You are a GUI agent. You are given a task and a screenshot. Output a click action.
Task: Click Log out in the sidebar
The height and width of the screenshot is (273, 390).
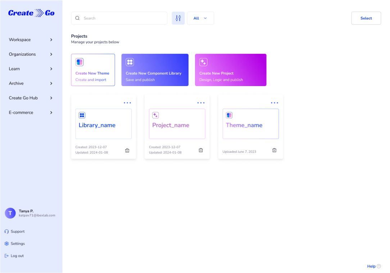[x=14, y=255]
